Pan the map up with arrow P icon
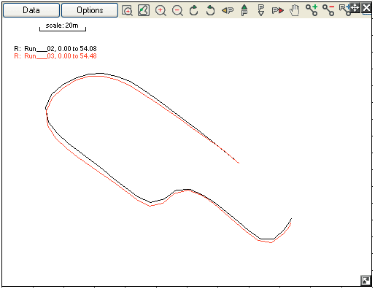Viewport: 375px width, 289px height. click(244, 10)
